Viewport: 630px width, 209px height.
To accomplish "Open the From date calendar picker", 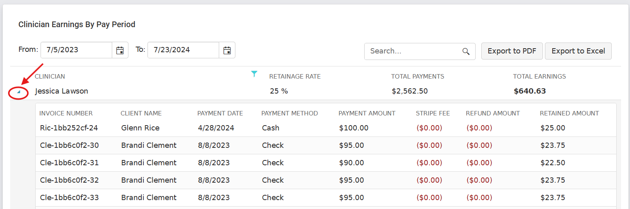I will 120,50.
